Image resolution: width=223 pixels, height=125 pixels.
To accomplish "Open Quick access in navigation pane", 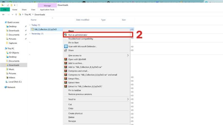I will tap(13, 23).
